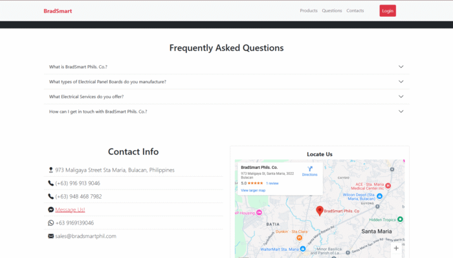Click the phone number (+63) 948 468 7982
Screen dimensions: 453x258
(x=78, y=196)
